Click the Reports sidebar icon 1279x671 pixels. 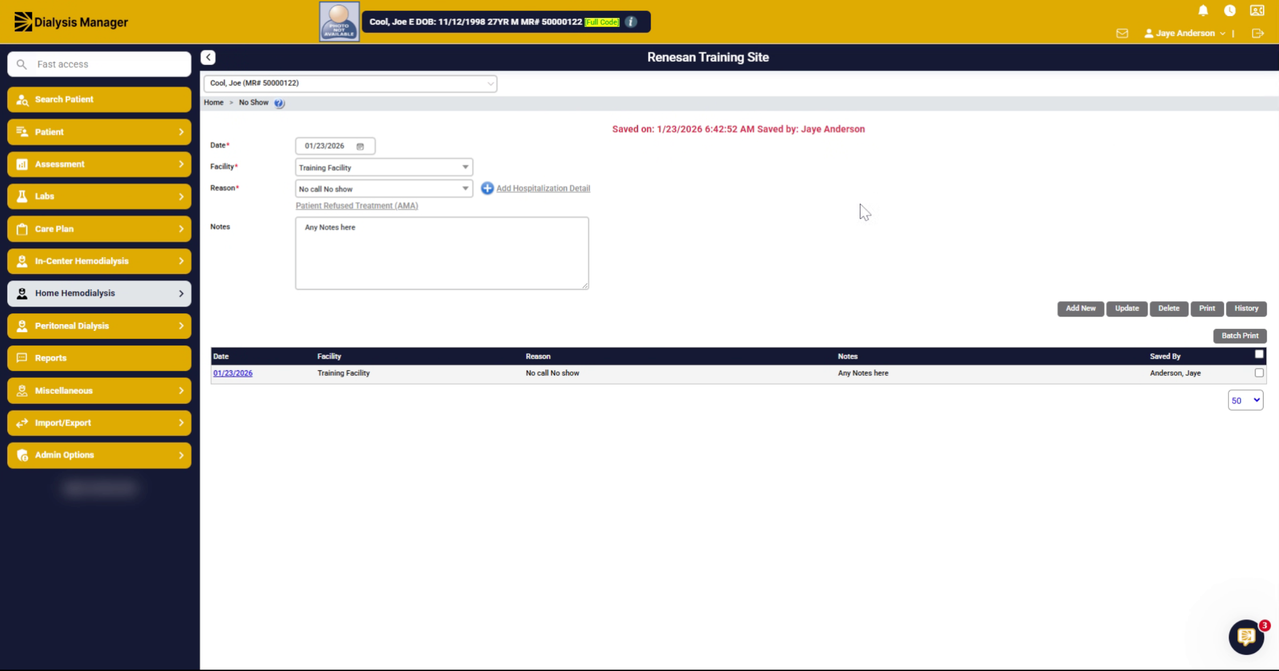pos(22,358)
